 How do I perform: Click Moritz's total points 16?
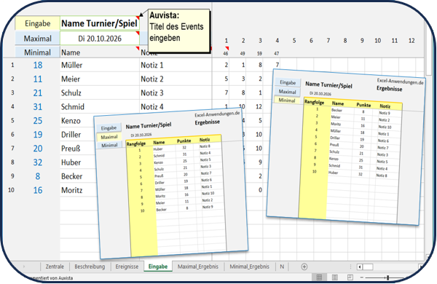pyautogui.click(x=38, y=190)
